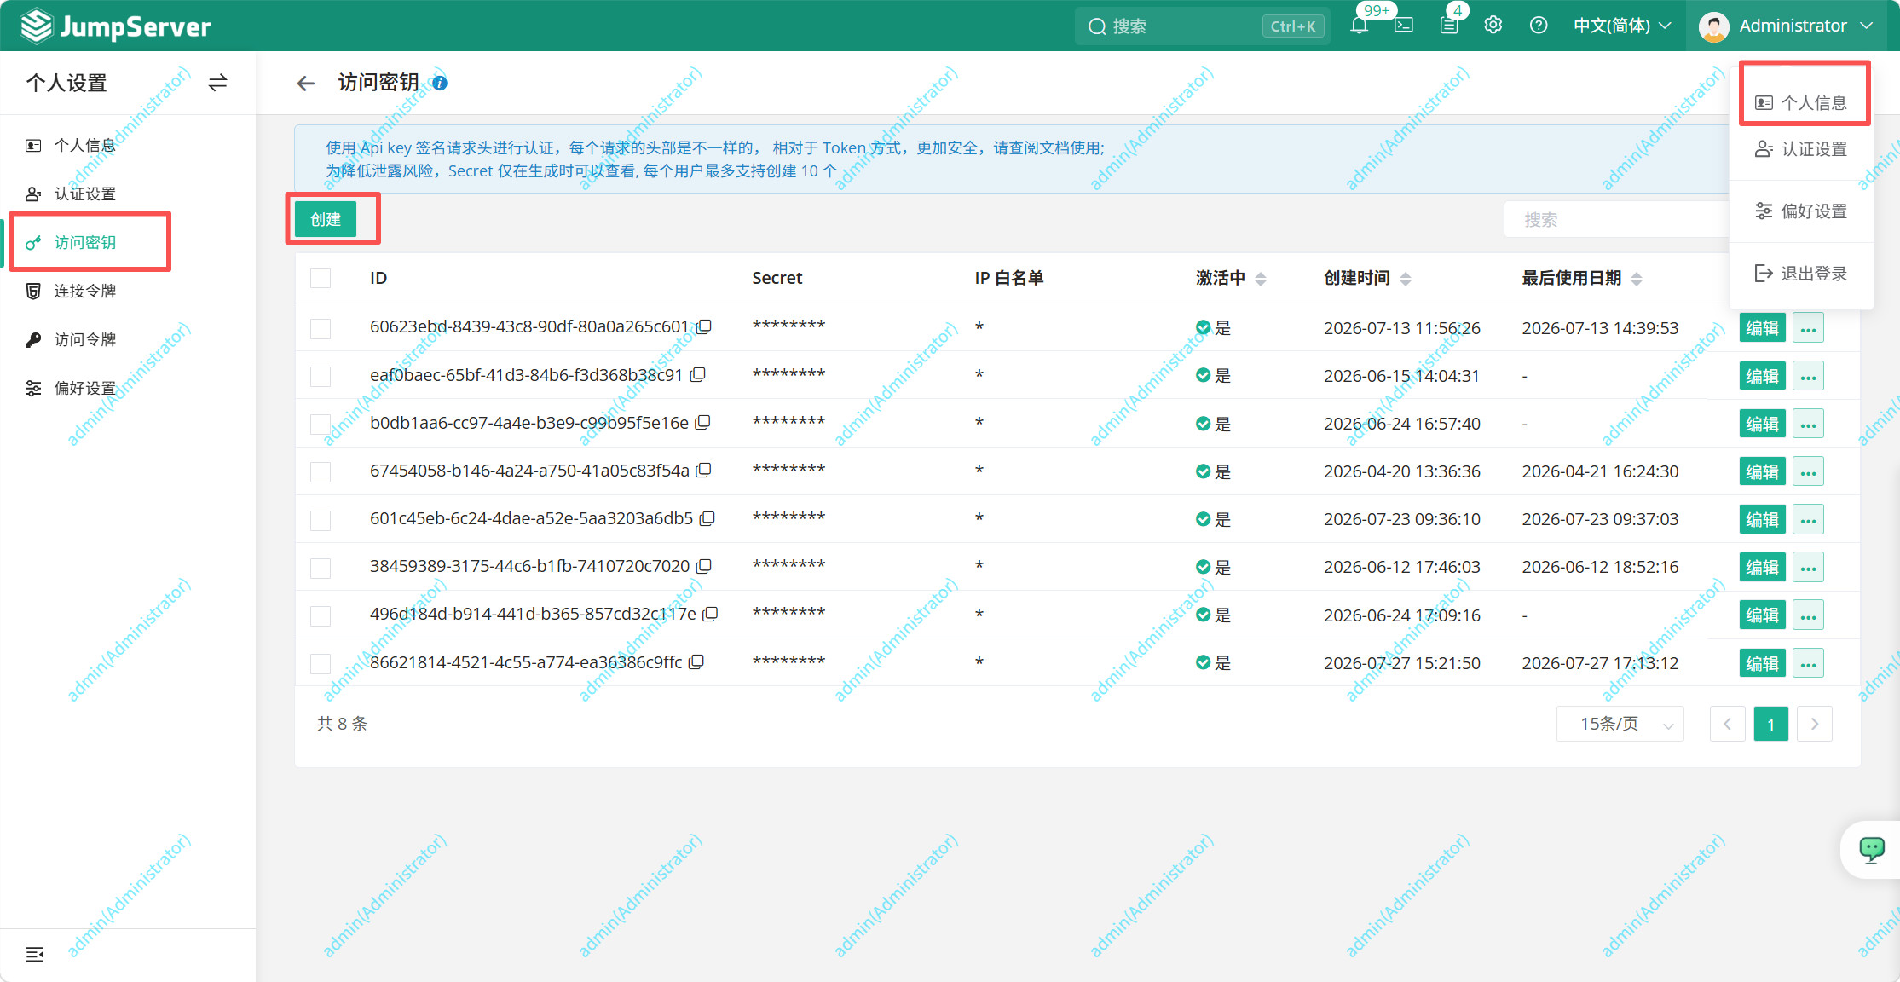This screenshot has width=1900, height=982.
Task: Open the notifications bell icon
Action: click(1360, 26)
